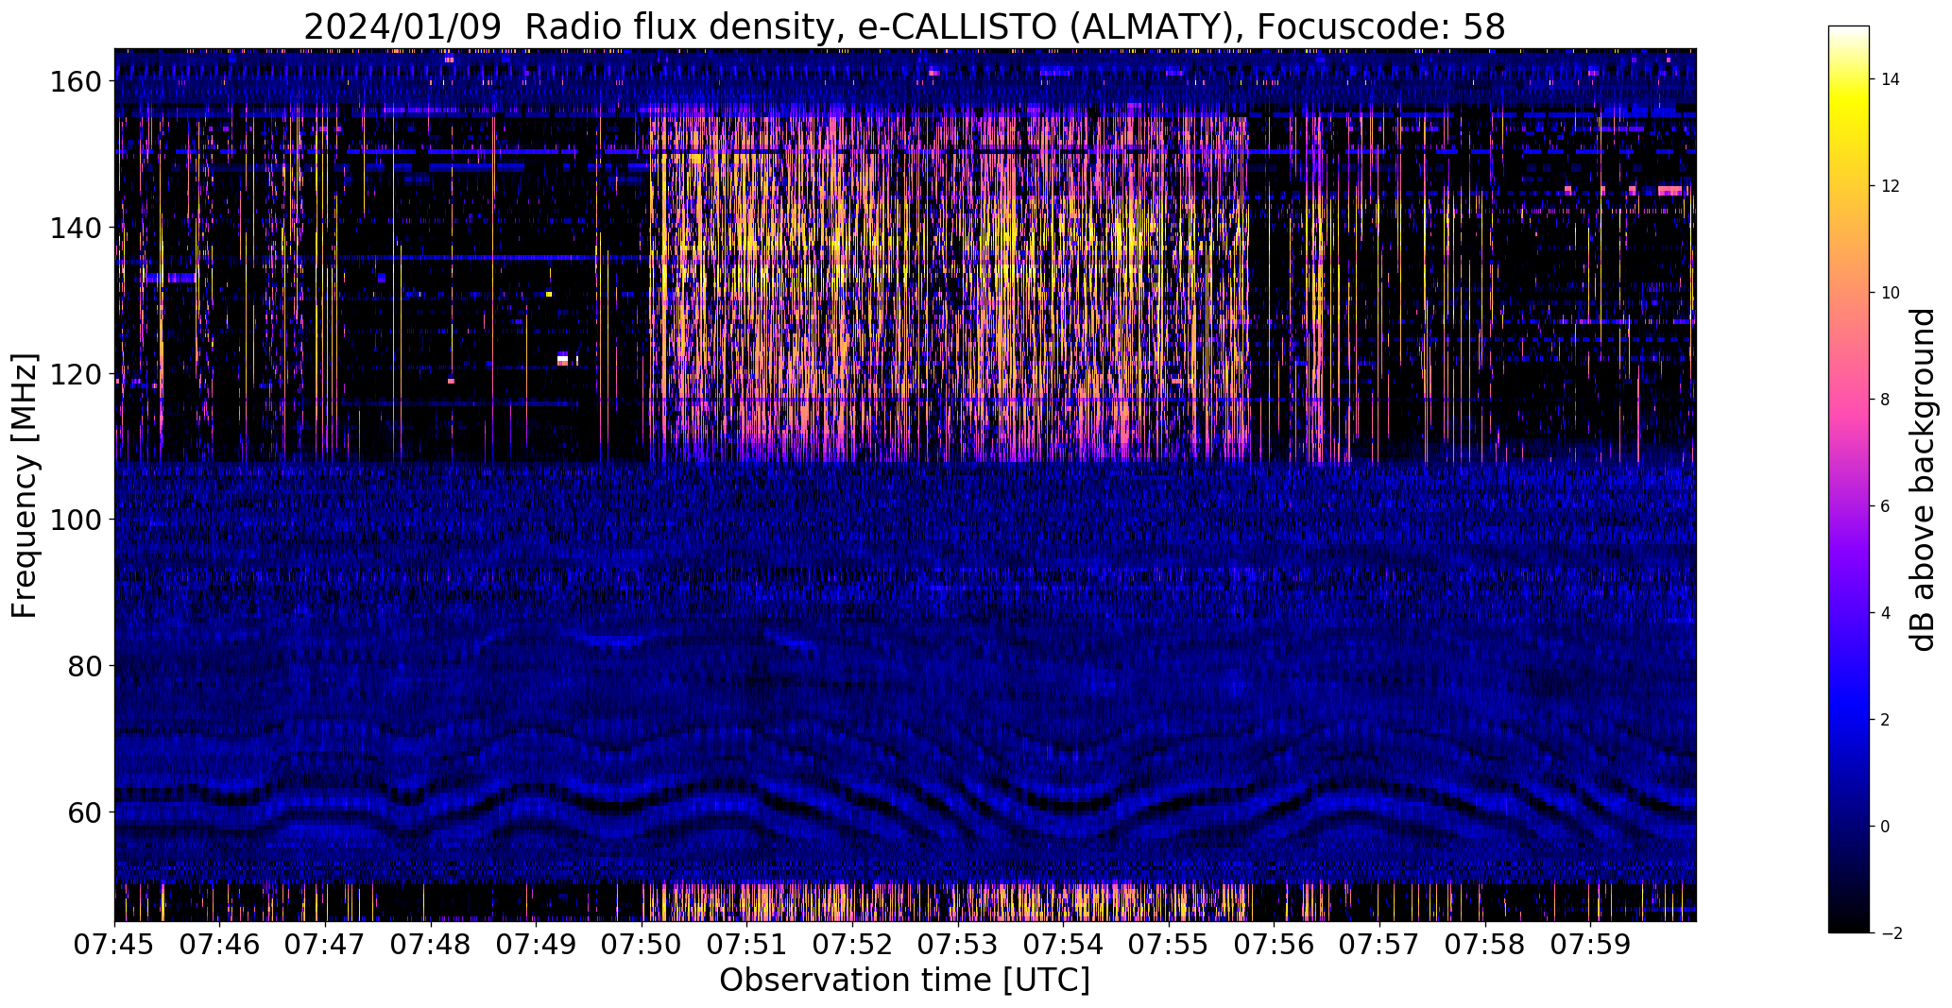Click the 07:45 time tick label

[114, 943]
